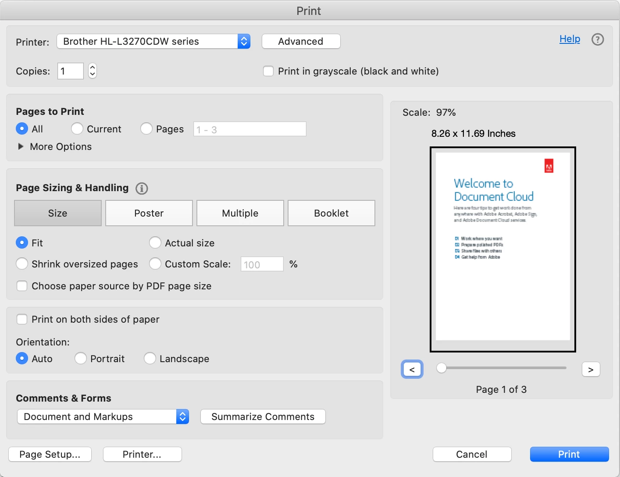The height and width of the screenshot is (477, 620).
Task: Switch to the Poster tab
Action: tap(149, 213)
